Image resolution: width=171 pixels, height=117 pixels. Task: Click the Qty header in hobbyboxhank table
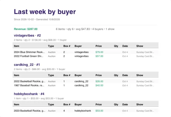click(116, 104)
